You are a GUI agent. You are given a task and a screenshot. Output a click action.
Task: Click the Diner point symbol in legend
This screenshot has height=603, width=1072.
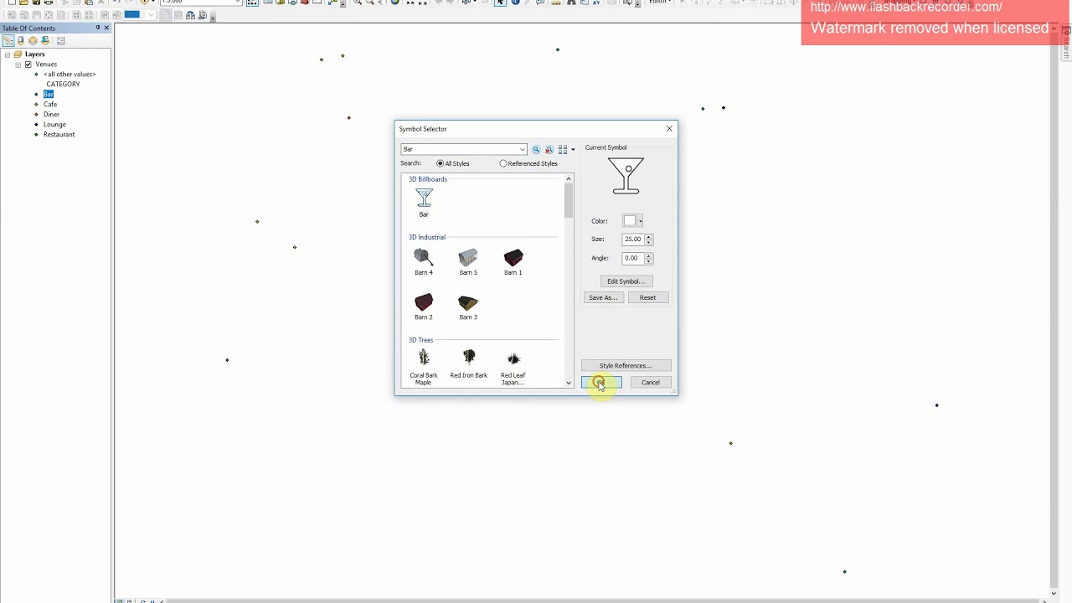tap(36, 115)
